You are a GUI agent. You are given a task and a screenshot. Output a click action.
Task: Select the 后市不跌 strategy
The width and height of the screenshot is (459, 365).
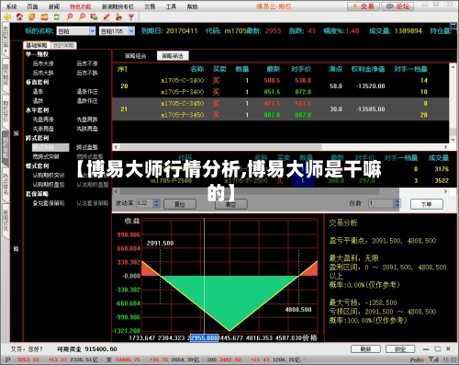[87, 73]
